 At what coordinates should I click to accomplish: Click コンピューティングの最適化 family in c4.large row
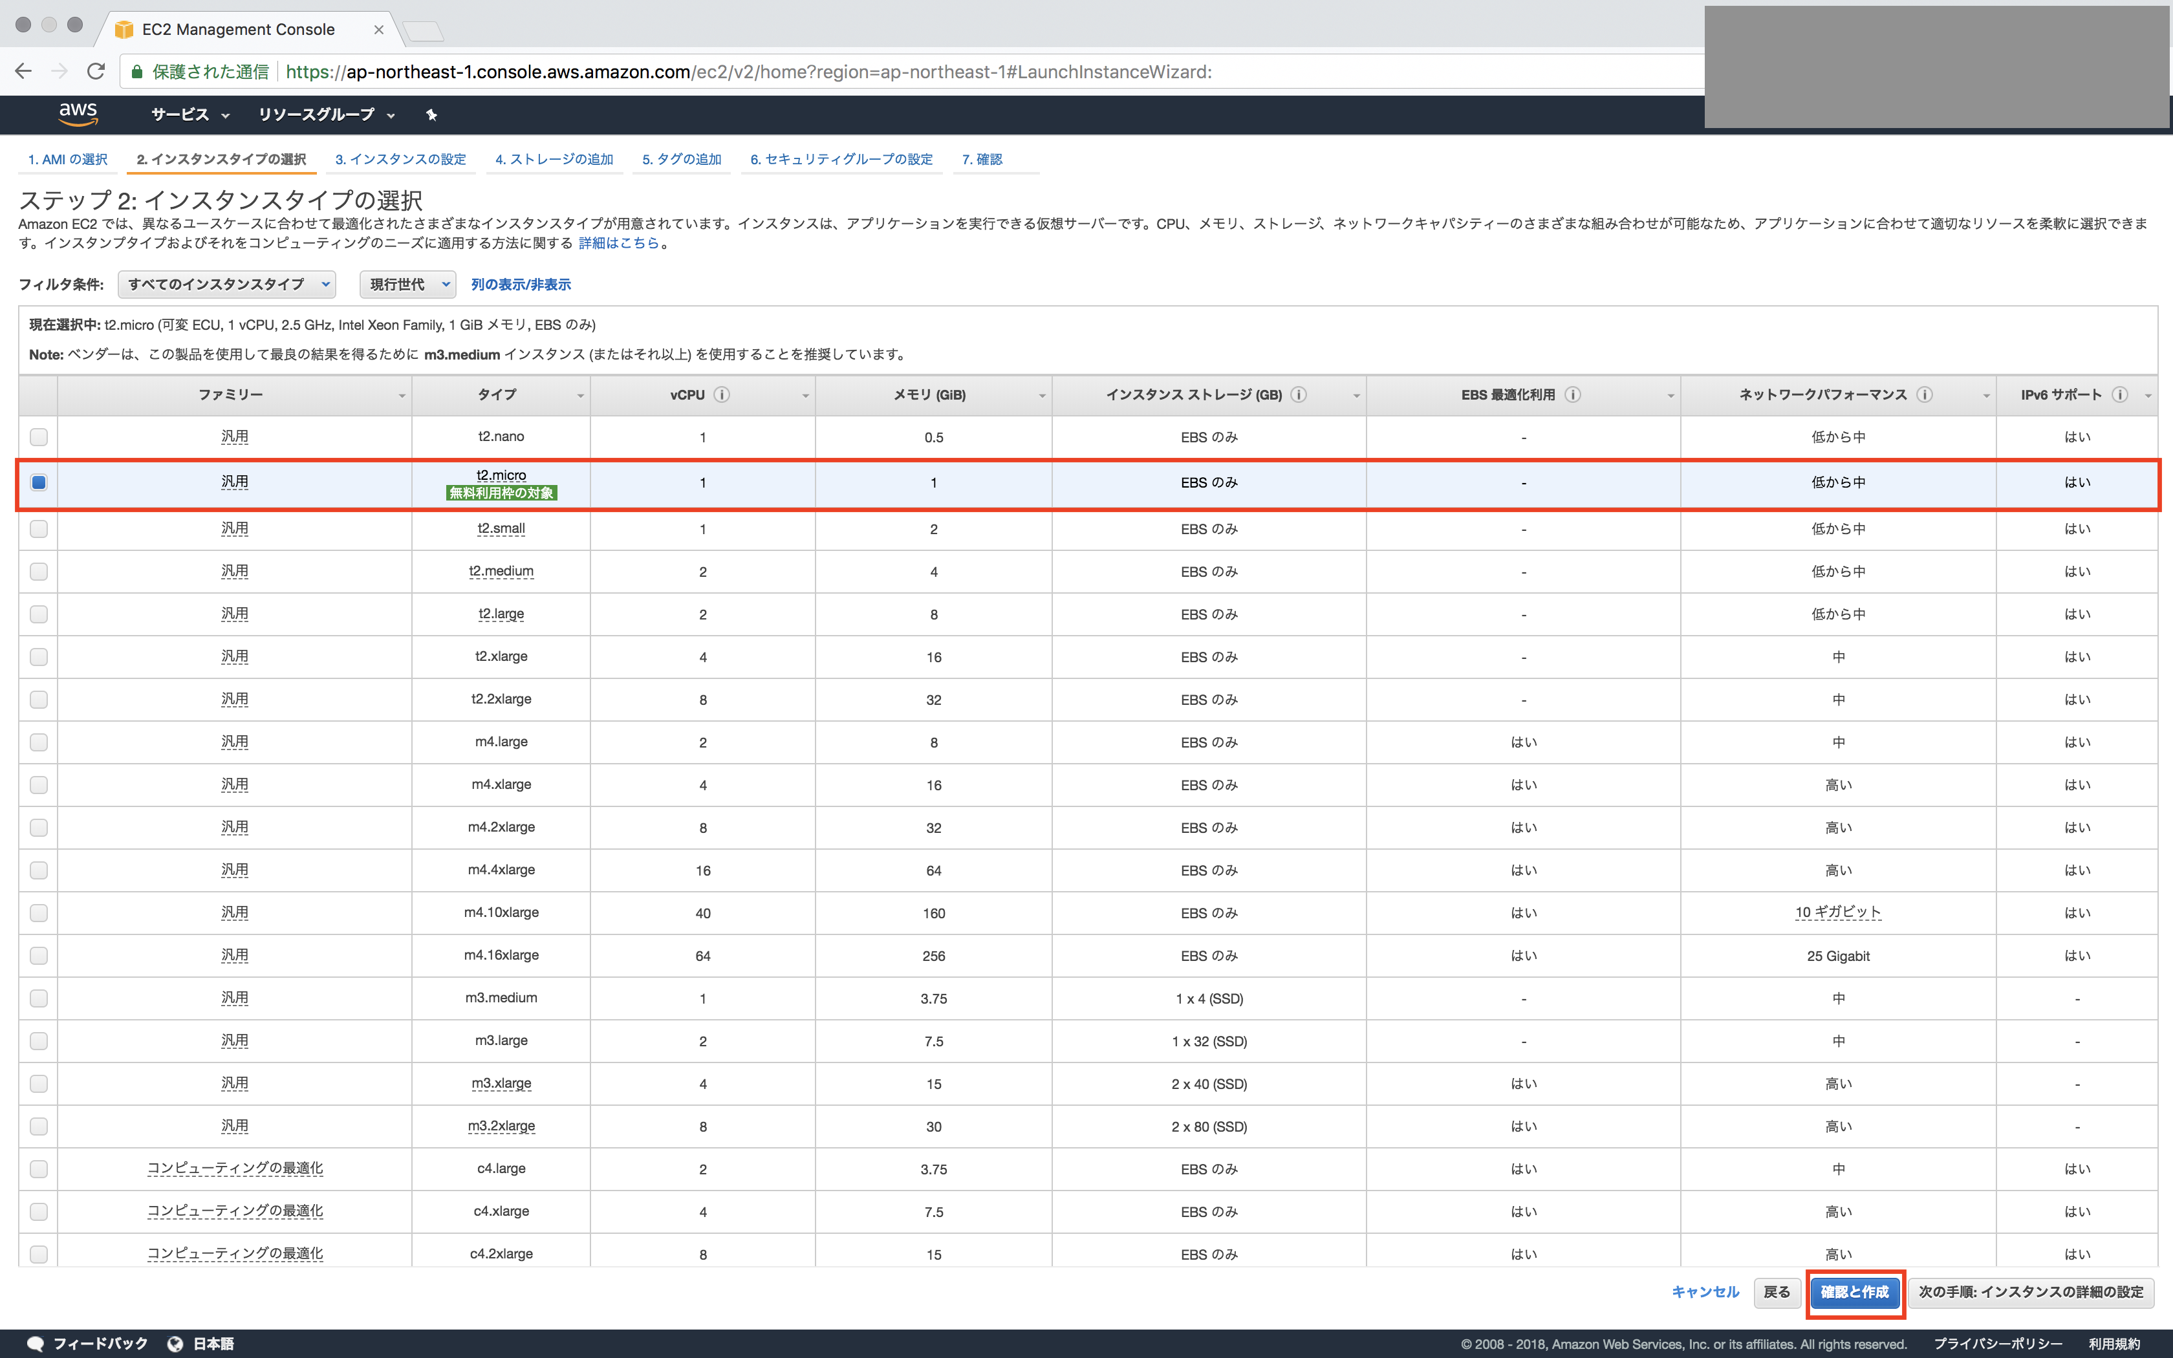coord(235,1169)
